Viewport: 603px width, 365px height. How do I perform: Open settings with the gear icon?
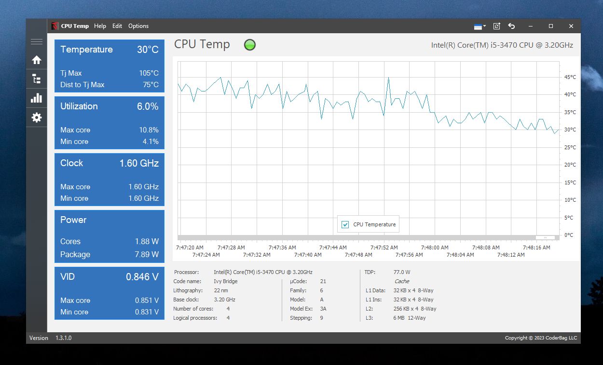coord(37,117)
